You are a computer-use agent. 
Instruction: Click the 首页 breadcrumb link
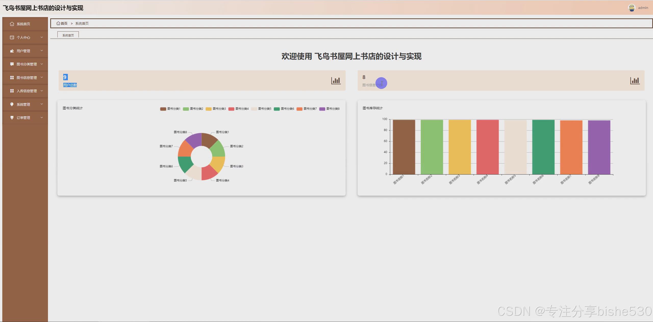pyautogui.click(x=64, y=23)
